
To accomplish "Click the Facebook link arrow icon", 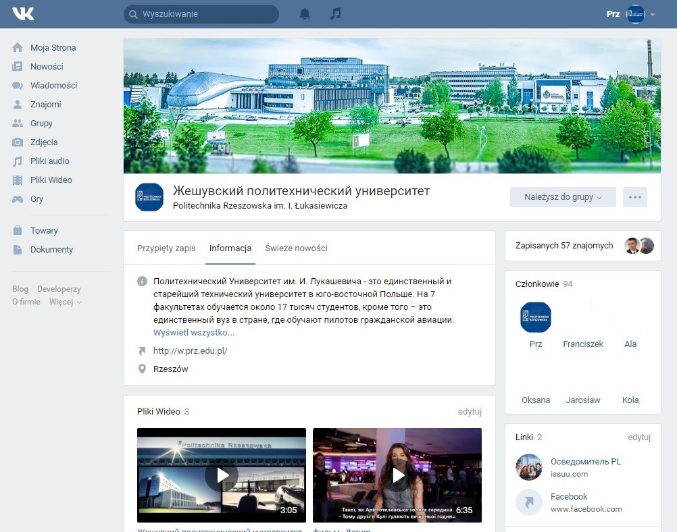I will coord(529,503).
